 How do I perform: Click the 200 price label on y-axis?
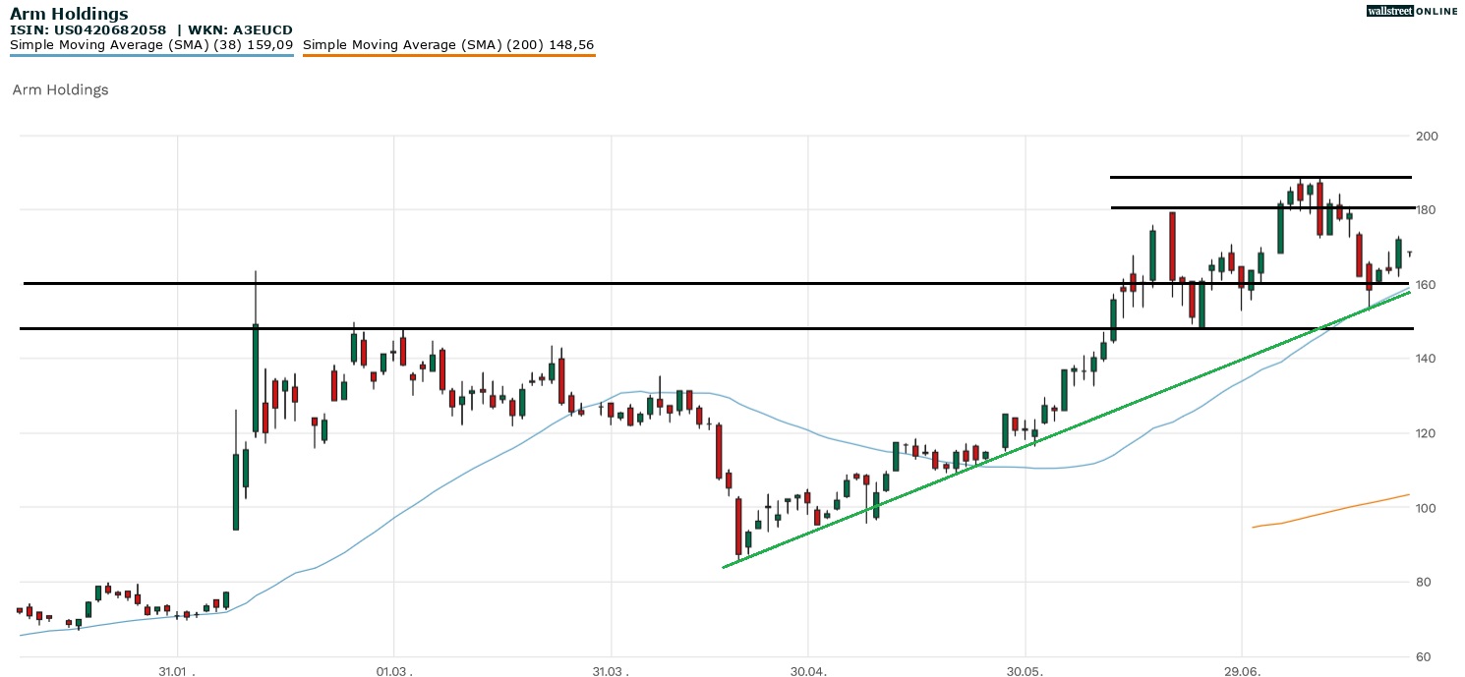1428,136
